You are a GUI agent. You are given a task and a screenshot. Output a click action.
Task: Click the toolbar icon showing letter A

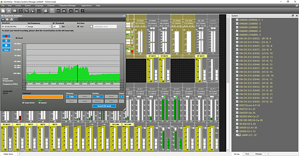71,11
